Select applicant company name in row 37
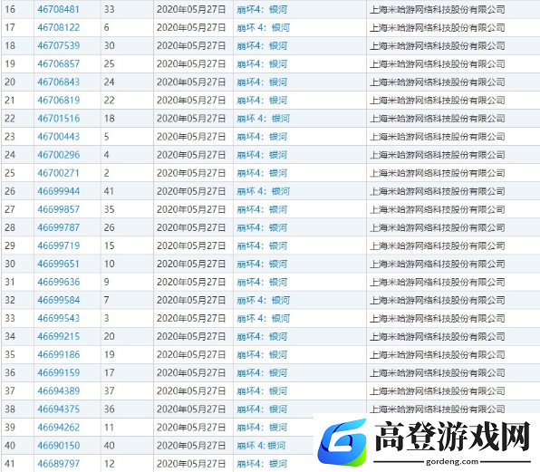This screenshot has height=472, width=540. [x=438, y=391]
